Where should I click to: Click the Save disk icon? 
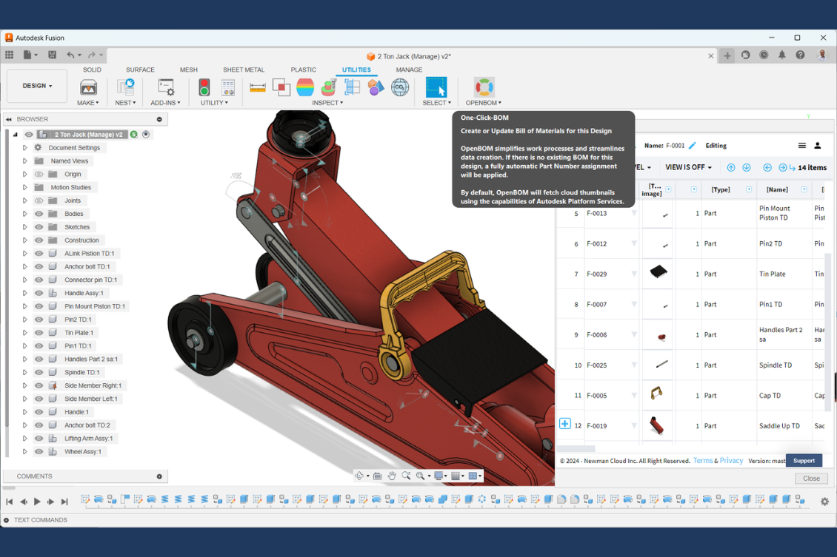pyautogui.click(x=52, y=54)
